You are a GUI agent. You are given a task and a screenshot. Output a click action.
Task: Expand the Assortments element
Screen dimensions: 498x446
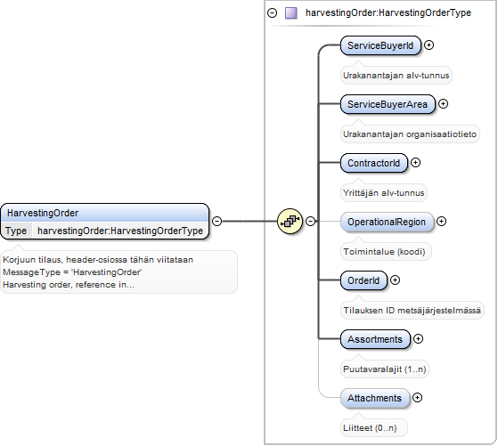coord(418,338)
